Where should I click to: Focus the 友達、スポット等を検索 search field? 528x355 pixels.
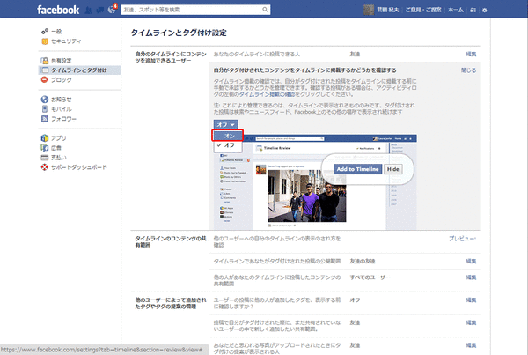191,10
